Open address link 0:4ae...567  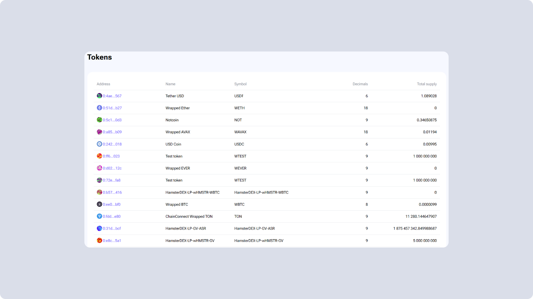tap(112, 96)
